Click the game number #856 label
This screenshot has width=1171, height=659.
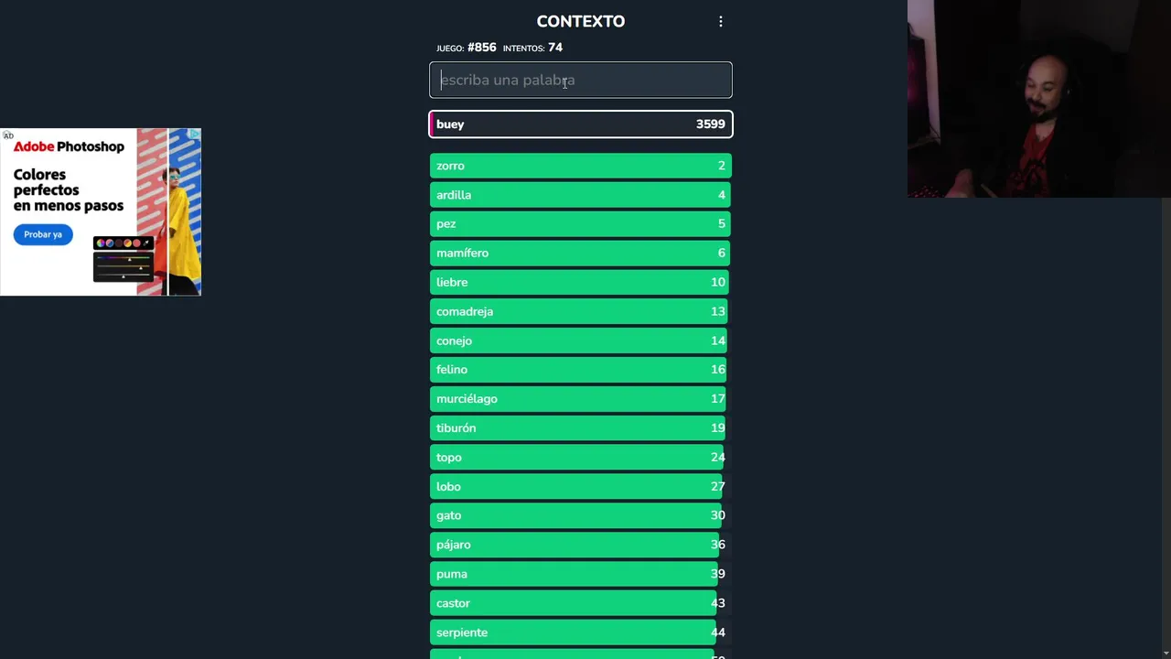click(481, 48)
